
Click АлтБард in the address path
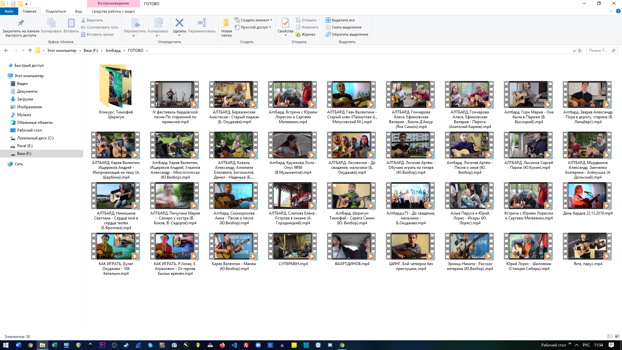(x=113, y=51)
